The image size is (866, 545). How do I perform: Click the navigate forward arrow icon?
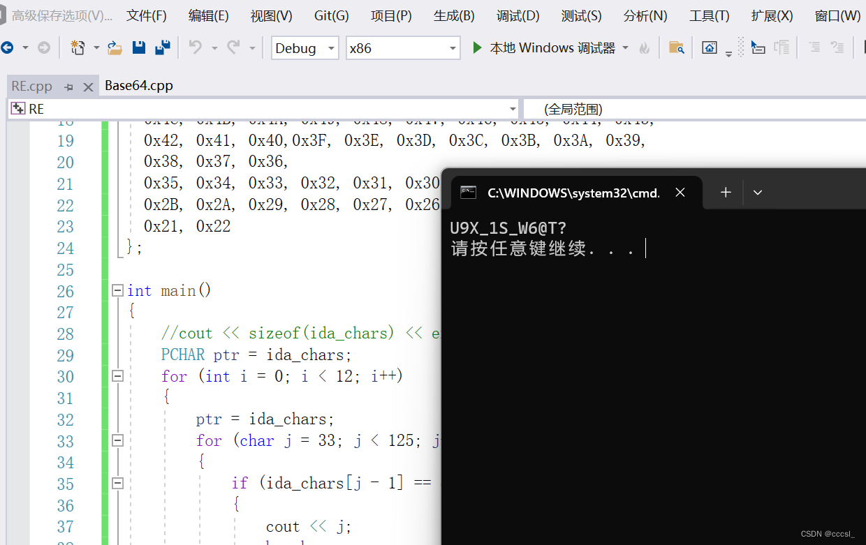coord(43,47)
